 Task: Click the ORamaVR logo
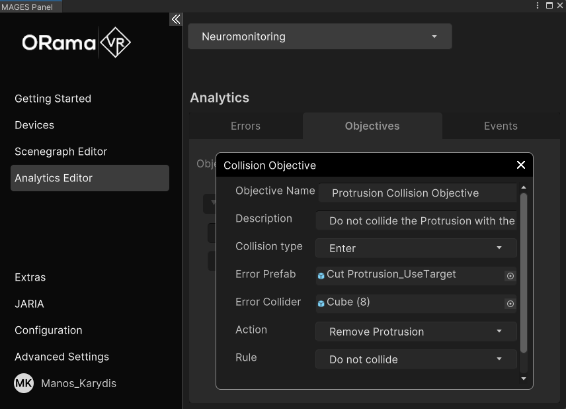pos(76,43)
